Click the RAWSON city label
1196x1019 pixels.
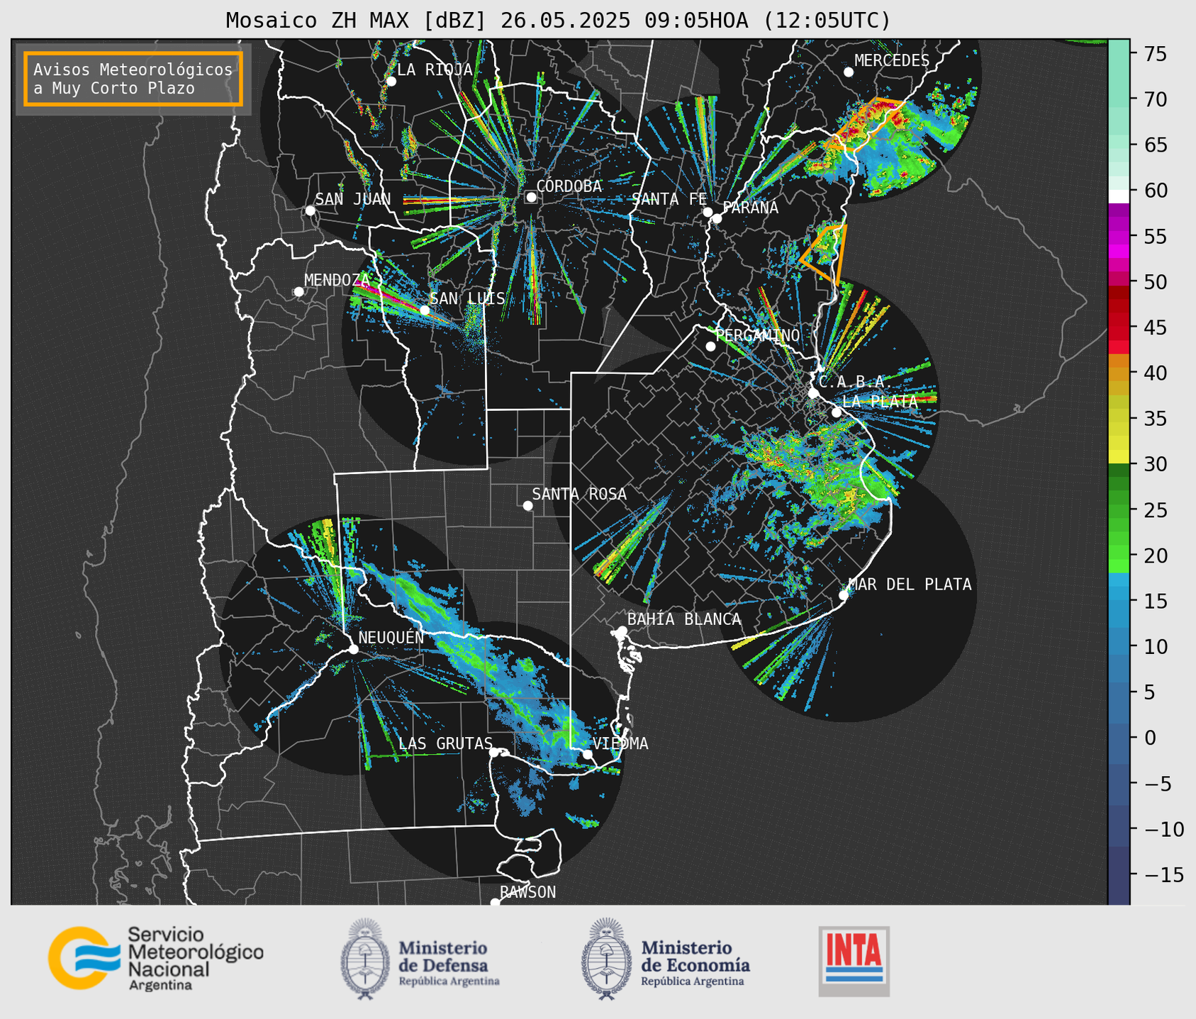click(528, 892)
